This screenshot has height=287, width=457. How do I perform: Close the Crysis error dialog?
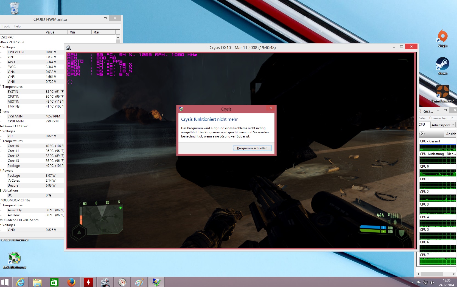point(270,108)
